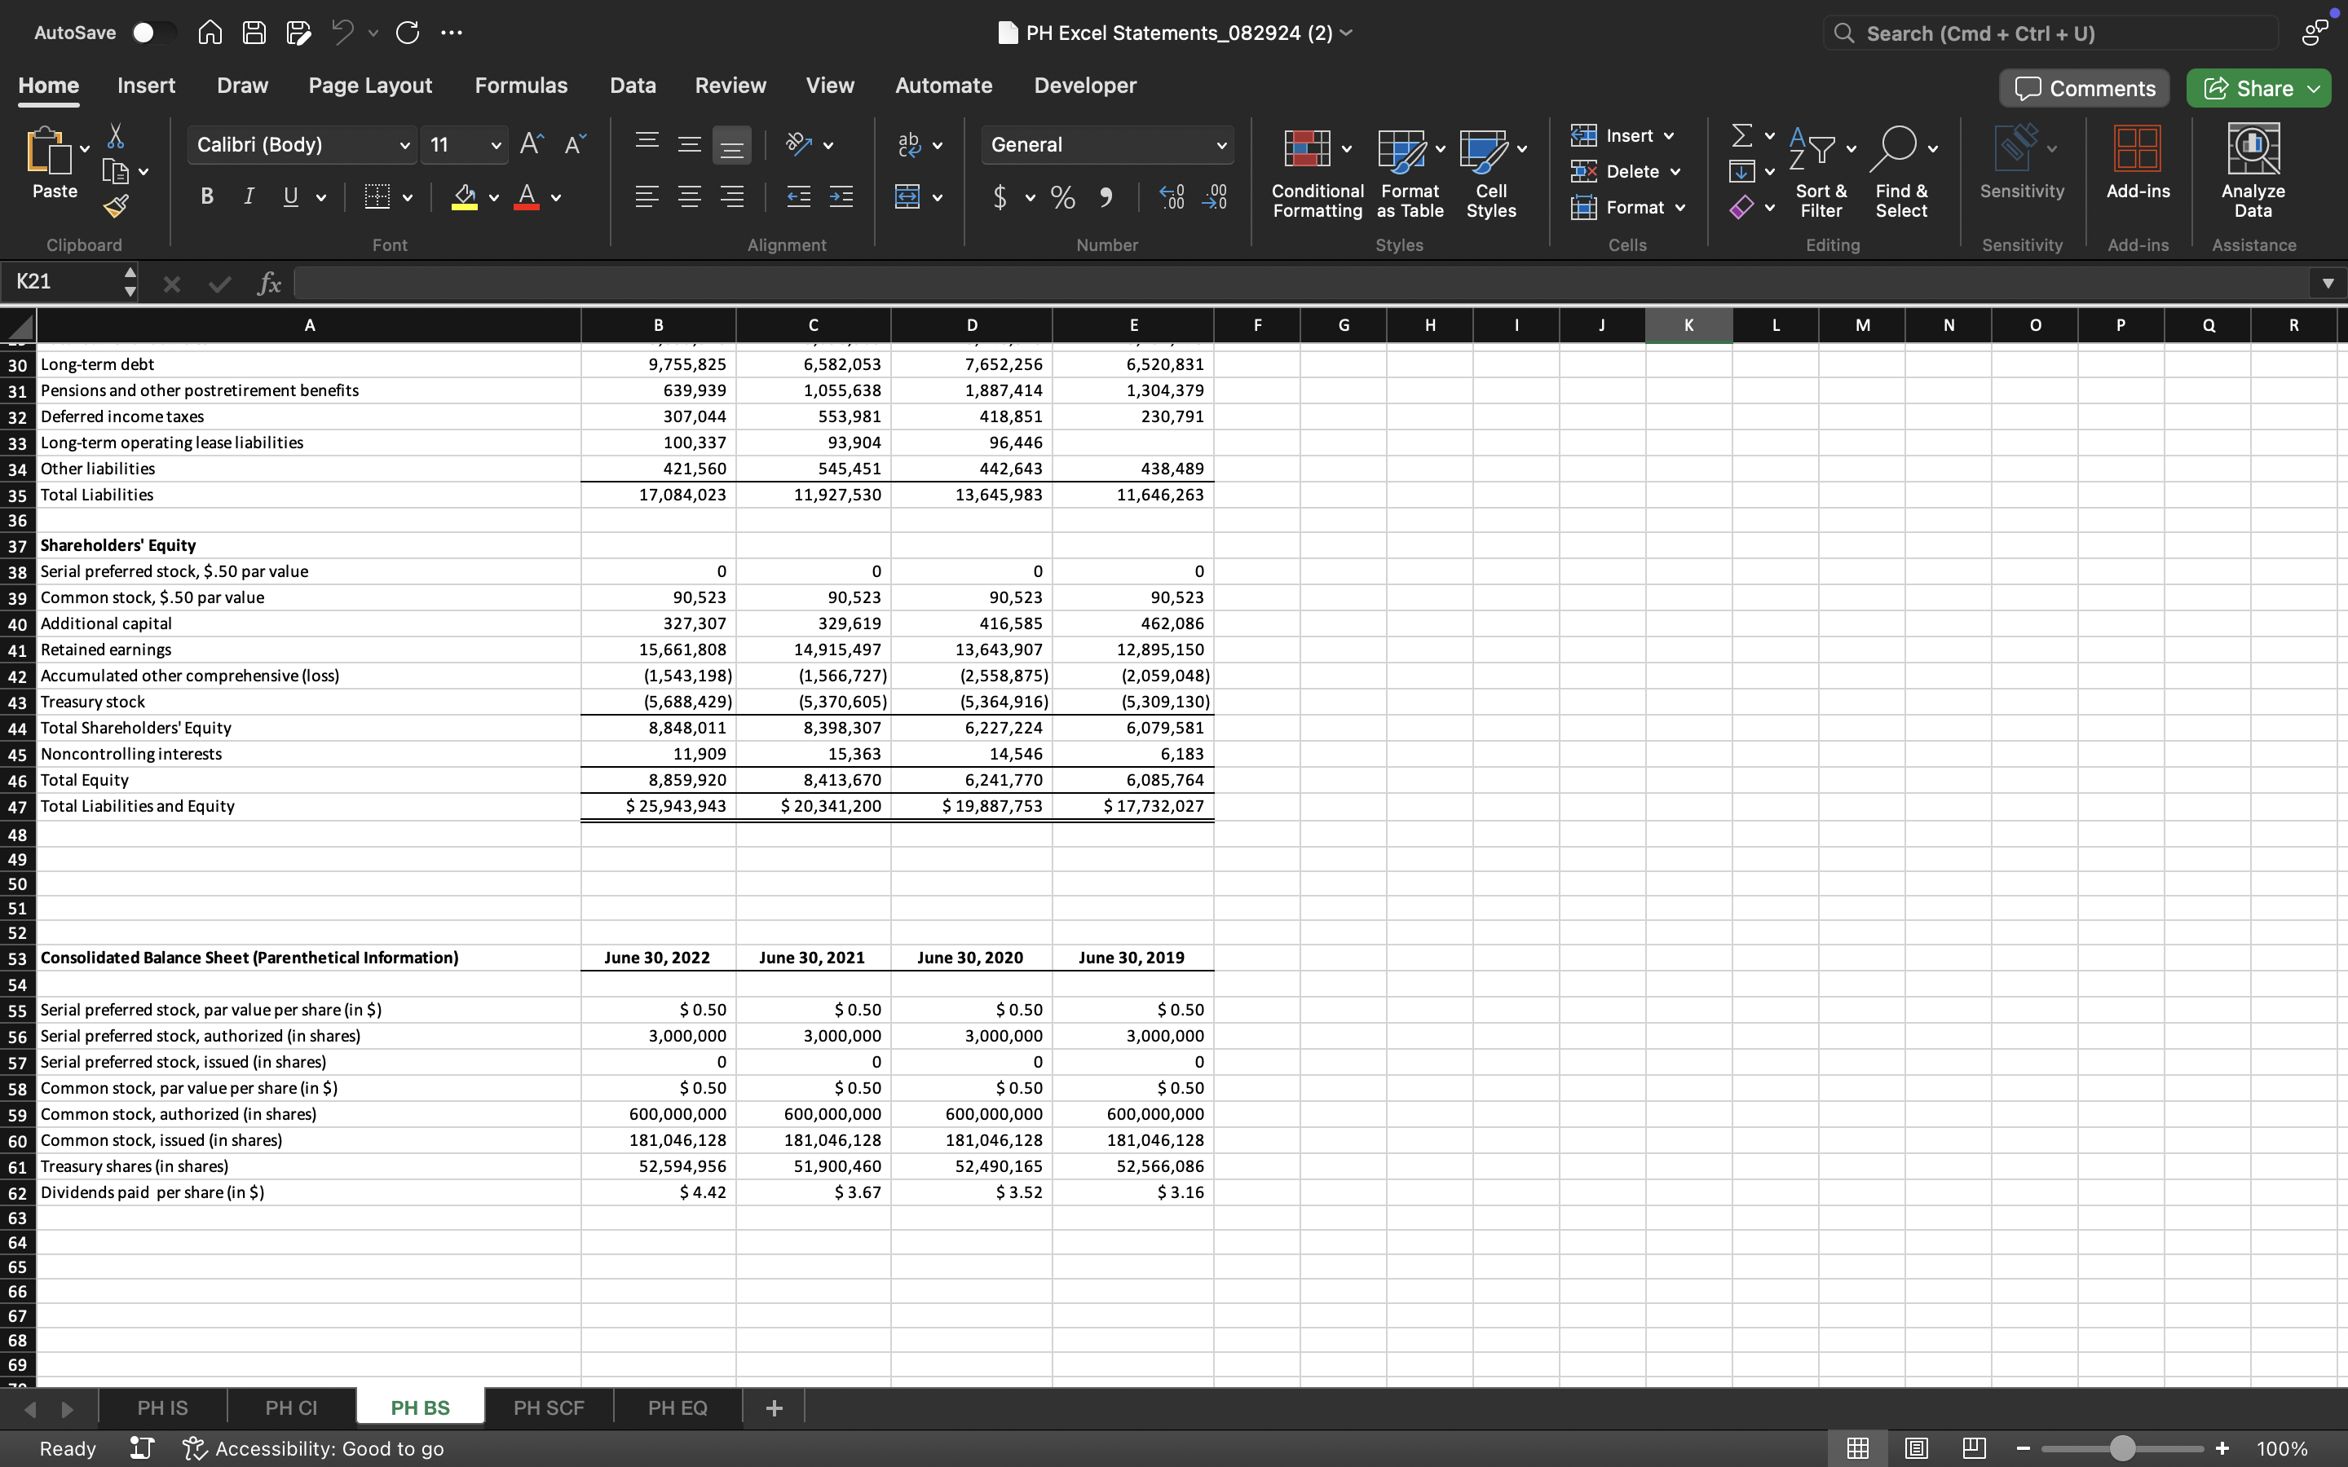The width and height of the screenshot is (2348, 1467).
Task: Click the Merge cells icon
Action: click(907, 198)
